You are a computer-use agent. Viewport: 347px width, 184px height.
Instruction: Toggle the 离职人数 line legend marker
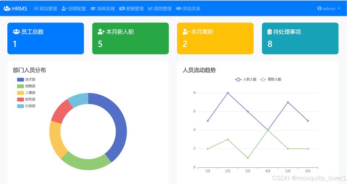(263, 79)
